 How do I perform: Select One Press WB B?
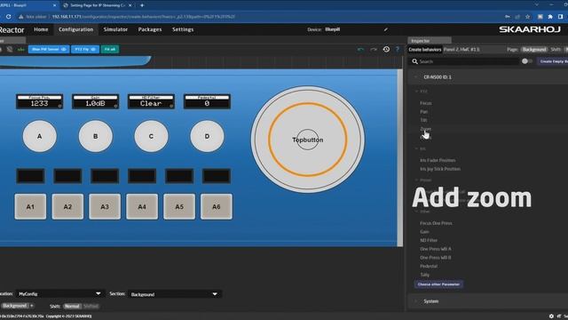click(x=436, y=258)
